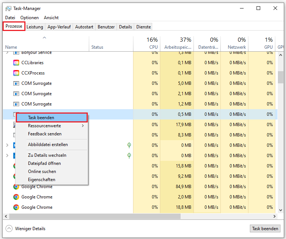
Task: Click icon of COM Surrogate using 2,1 MB
Action: click(16, 94)
